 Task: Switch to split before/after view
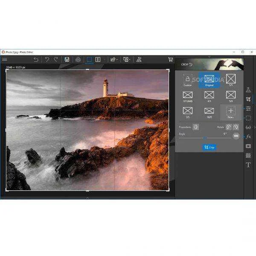tap(98, 59)
